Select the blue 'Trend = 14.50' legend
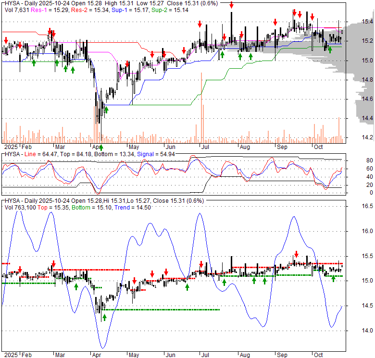This screenshot has height=358, width=375. click(133, 208)
